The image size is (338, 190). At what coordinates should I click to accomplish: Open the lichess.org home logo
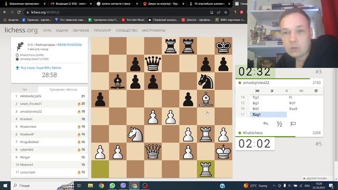point(21,30)
